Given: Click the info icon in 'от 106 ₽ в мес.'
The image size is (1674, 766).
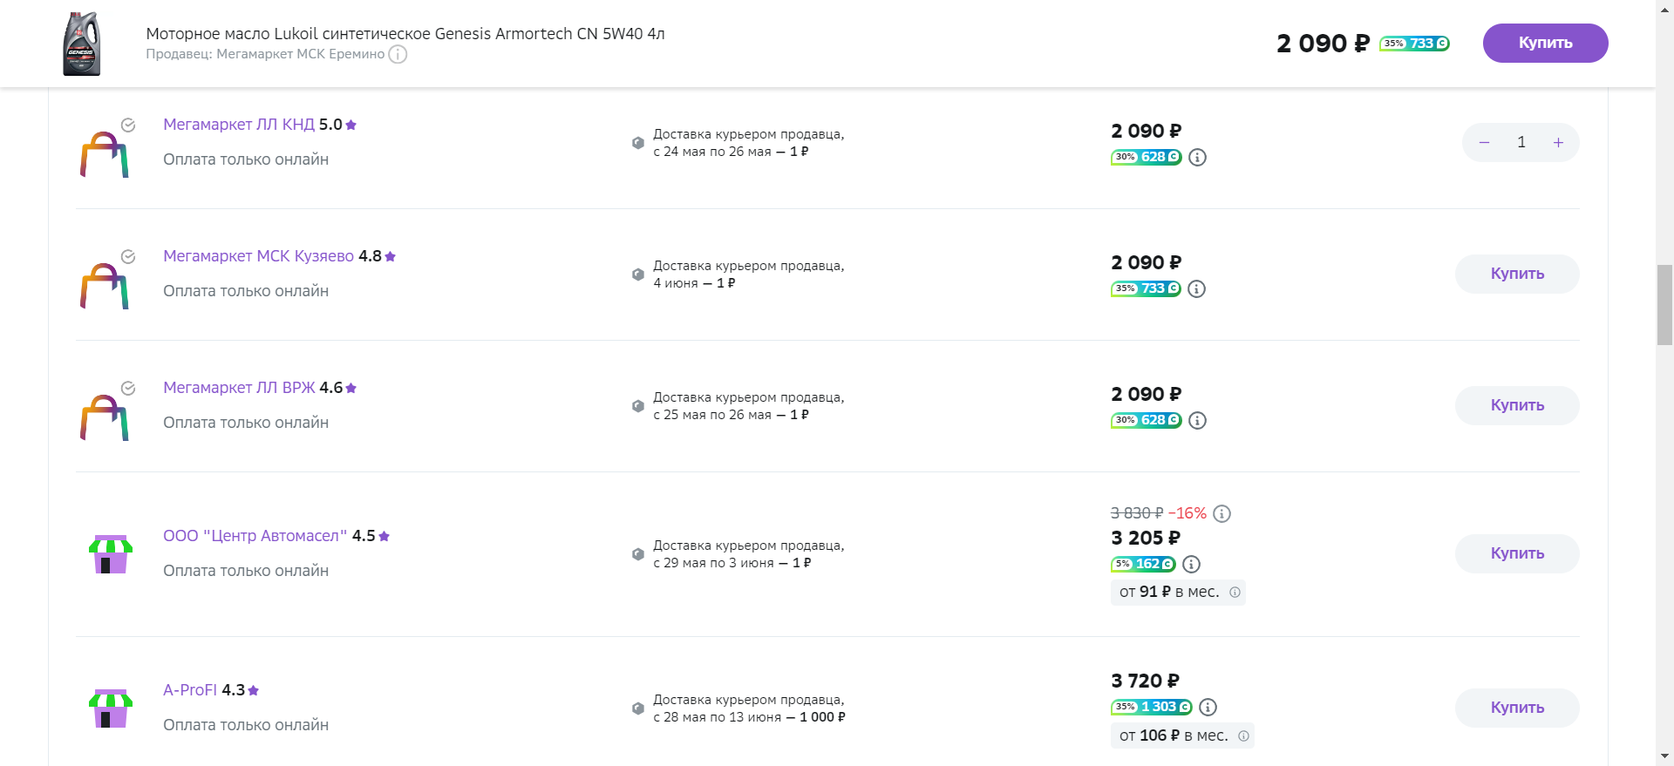Looking at the screenshot, I should (1243, 736).
